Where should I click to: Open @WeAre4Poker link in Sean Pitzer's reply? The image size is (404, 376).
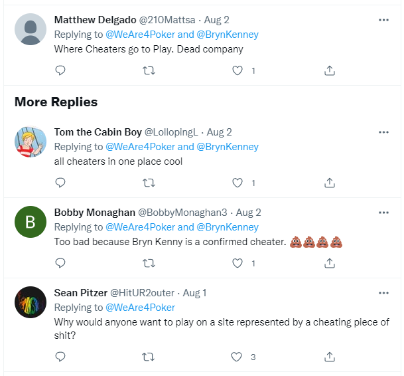140,308
